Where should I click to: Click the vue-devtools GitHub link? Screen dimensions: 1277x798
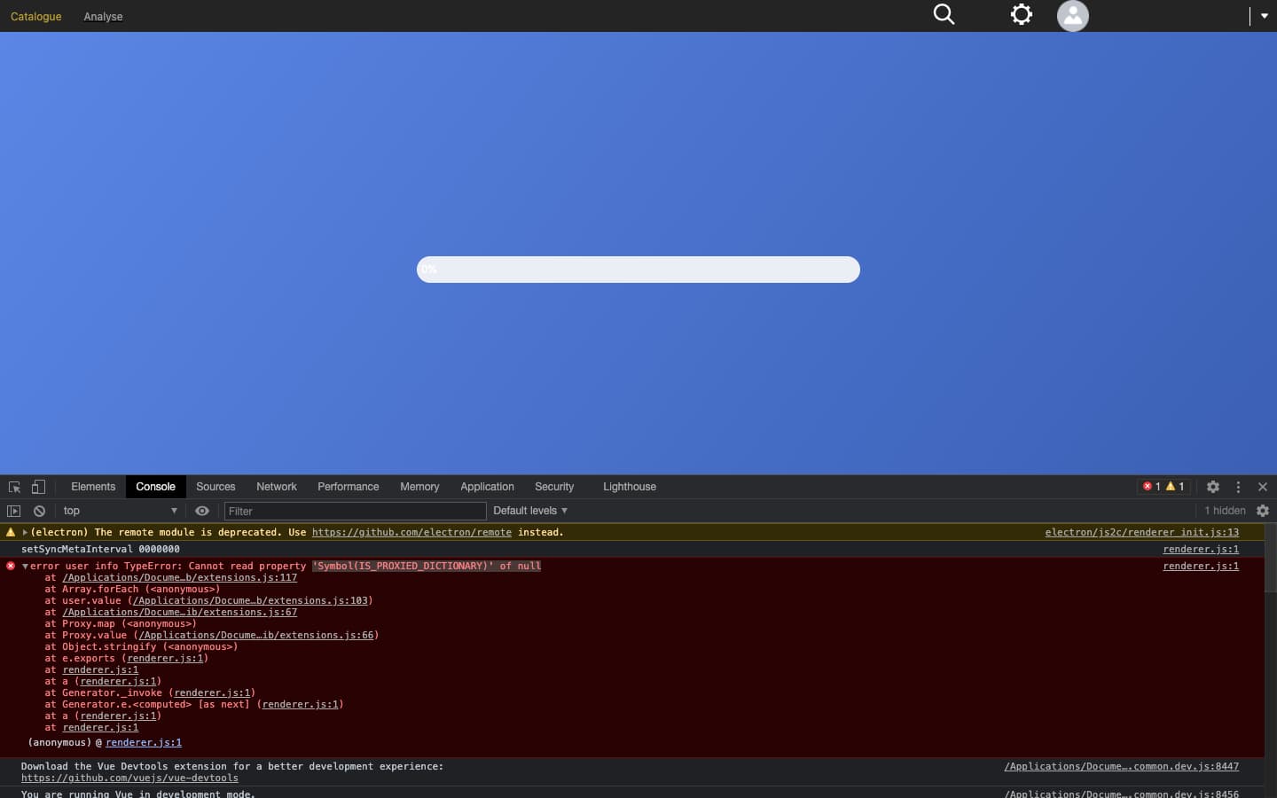coord(129,778)
